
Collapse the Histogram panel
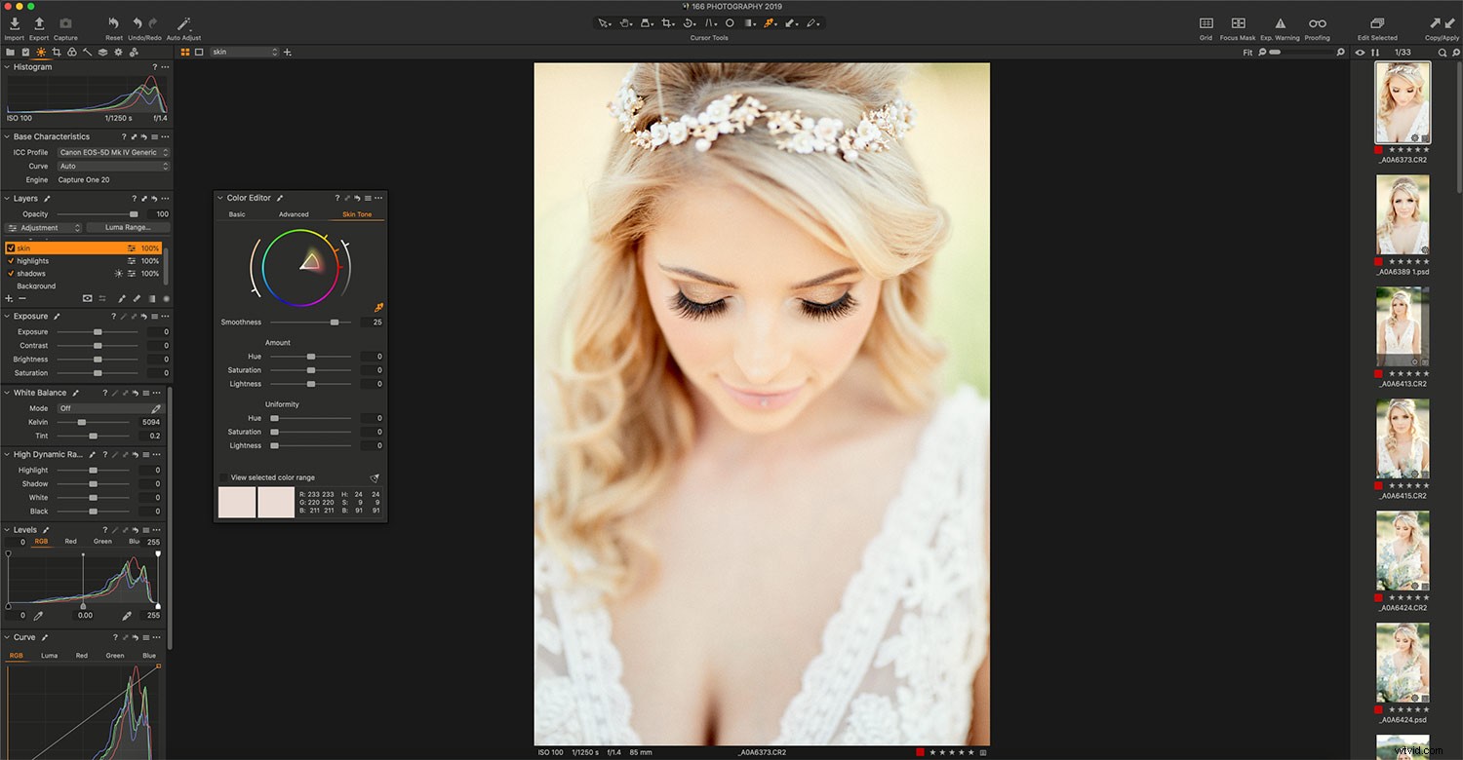7,66
